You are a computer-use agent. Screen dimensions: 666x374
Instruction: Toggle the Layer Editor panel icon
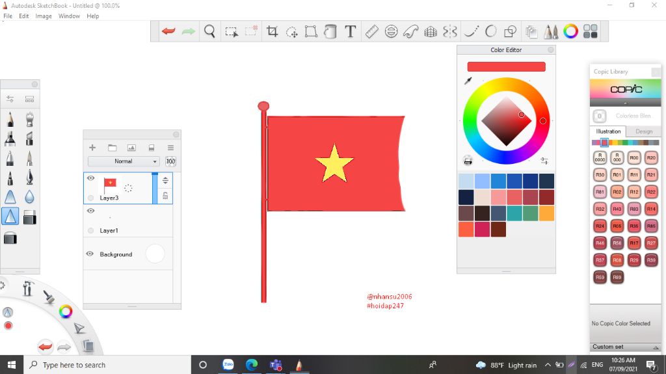(x=531, y=31)
